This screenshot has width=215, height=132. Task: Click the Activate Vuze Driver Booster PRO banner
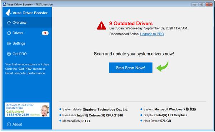(27, 110)
